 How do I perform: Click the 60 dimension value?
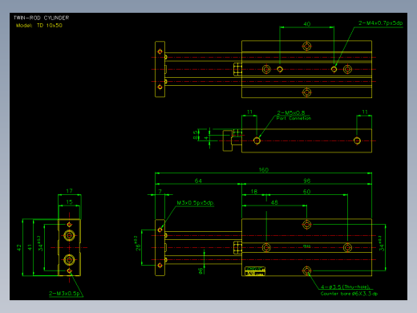point(307,192)
